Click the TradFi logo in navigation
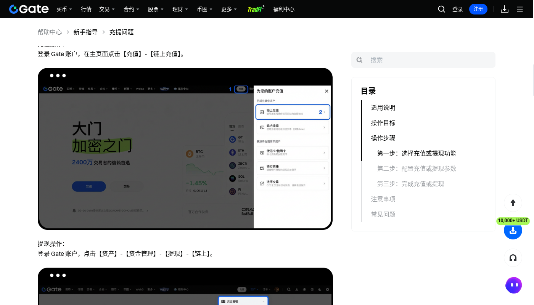This screenshot has height=305, width=534. coord(256,9)
